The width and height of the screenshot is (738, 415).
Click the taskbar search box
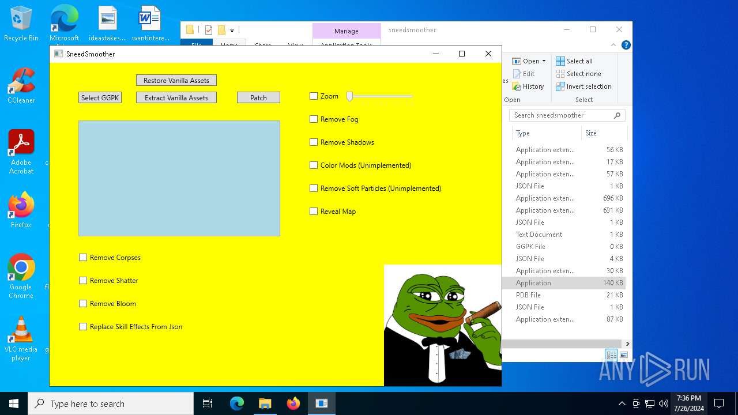point(111,403)
